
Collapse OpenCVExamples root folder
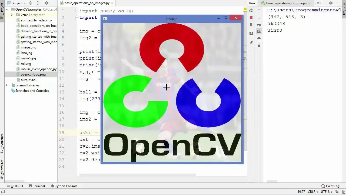tap(7, 9)
